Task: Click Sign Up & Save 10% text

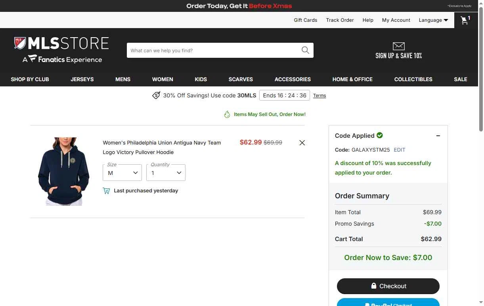Action: (x=398, y=56)
